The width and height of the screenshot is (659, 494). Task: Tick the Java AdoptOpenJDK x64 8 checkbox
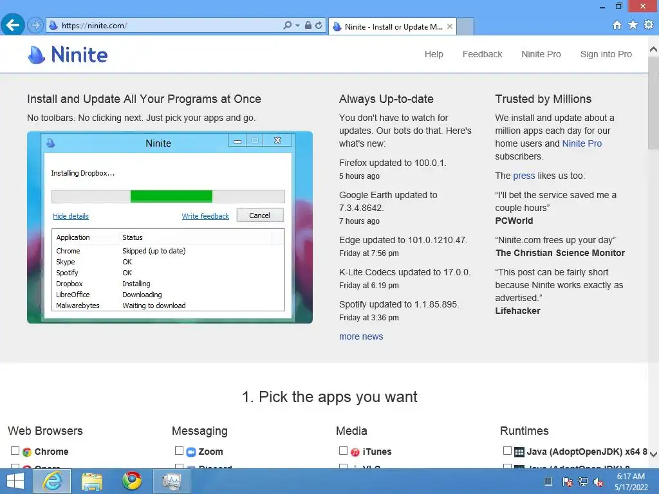[507, 451]
